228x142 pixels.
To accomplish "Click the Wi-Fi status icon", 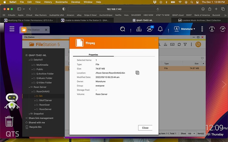I will [x=180, y=2].
